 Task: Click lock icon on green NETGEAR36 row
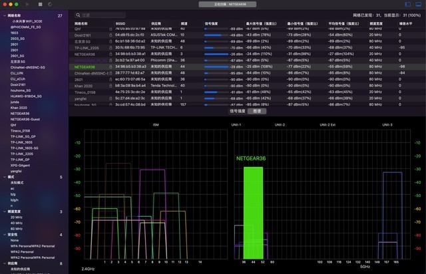[110, 67]
